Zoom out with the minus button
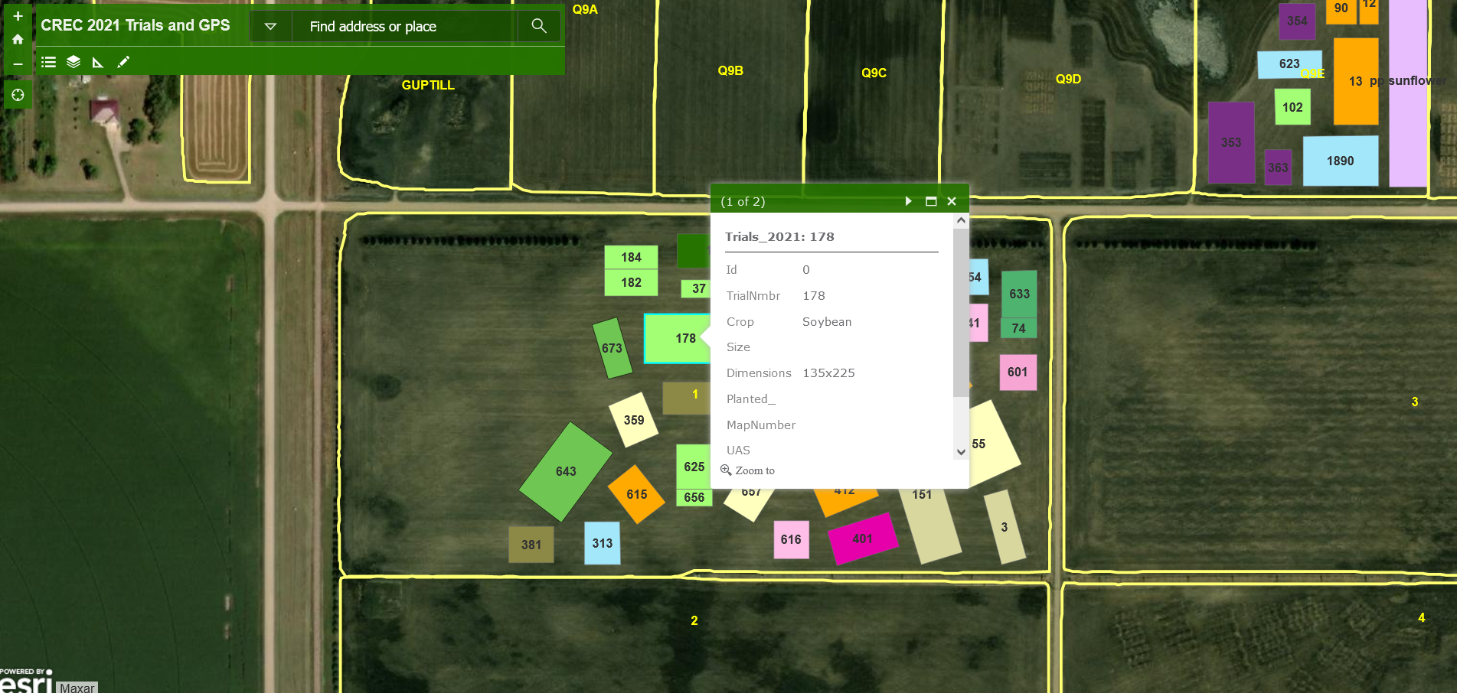 (x=18, y=64)
